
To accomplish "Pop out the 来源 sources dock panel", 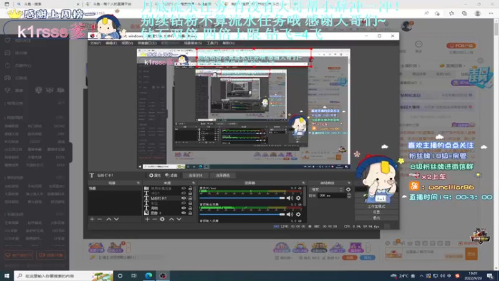I will tap(193, 183).
